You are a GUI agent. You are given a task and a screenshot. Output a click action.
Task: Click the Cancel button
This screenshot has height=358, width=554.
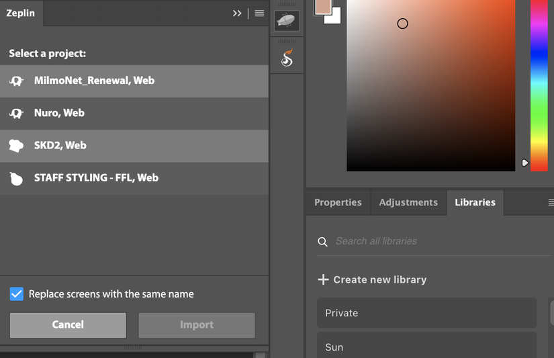tap(68, 325)
